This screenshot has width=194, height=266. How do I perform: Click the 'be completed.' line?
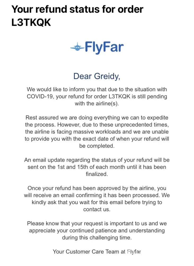coord(97,146)
